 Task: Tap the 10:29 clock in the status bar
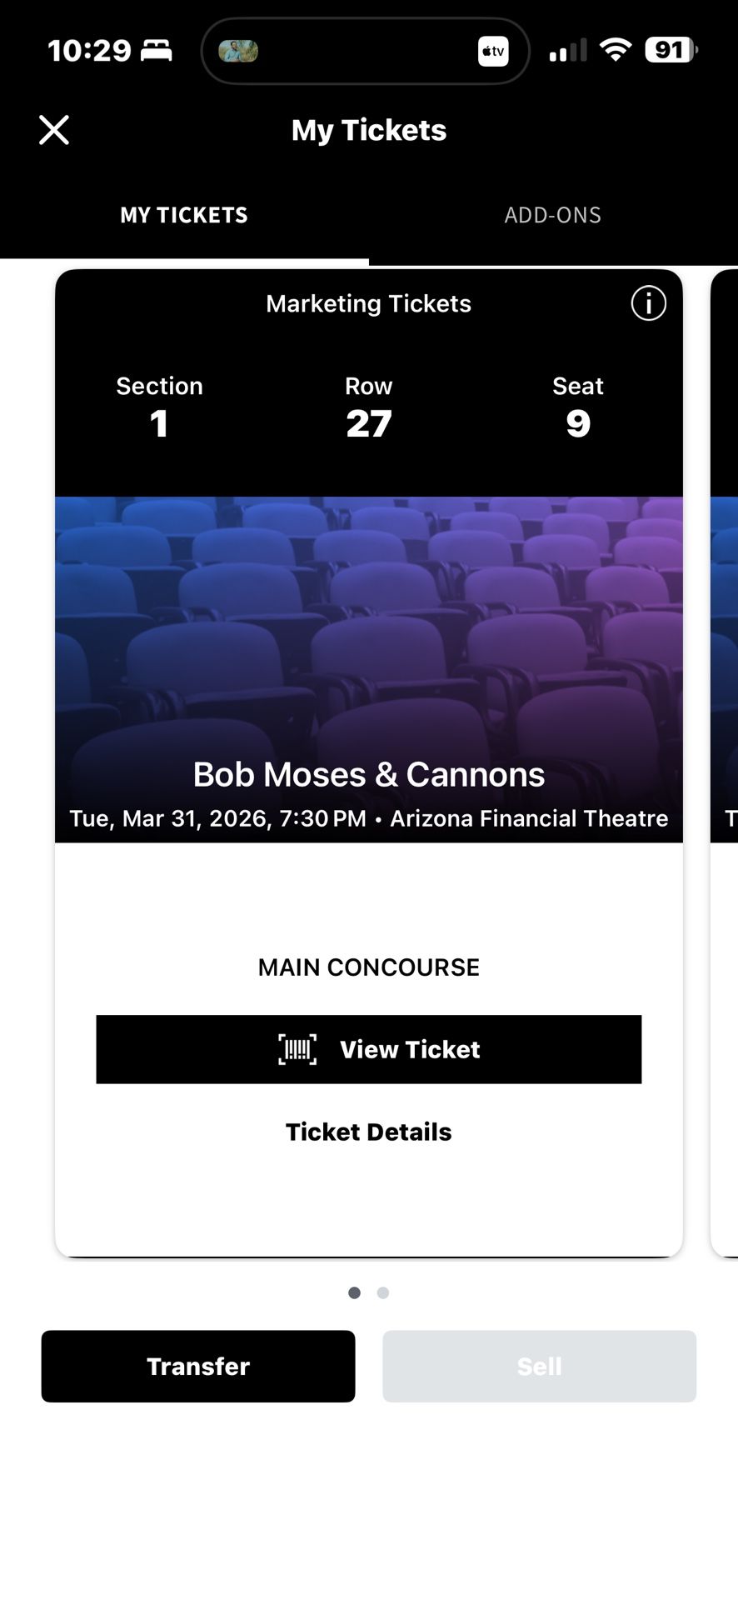tap(92, 49)
